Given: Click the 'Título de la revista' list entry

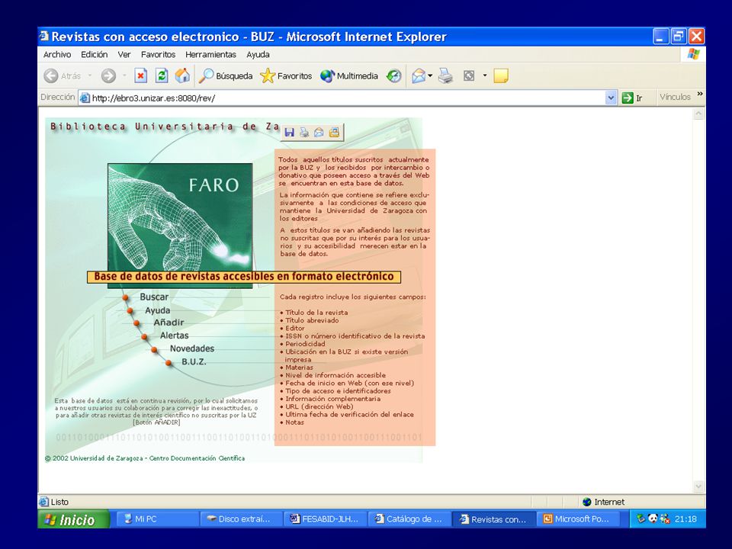Looking at the screenshot, I should [x=316, y=313].
